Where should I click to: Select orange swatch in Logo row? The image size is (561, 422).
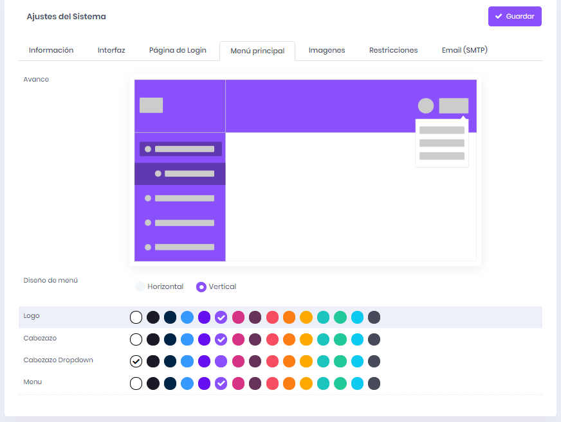click(x=289, y=317)
